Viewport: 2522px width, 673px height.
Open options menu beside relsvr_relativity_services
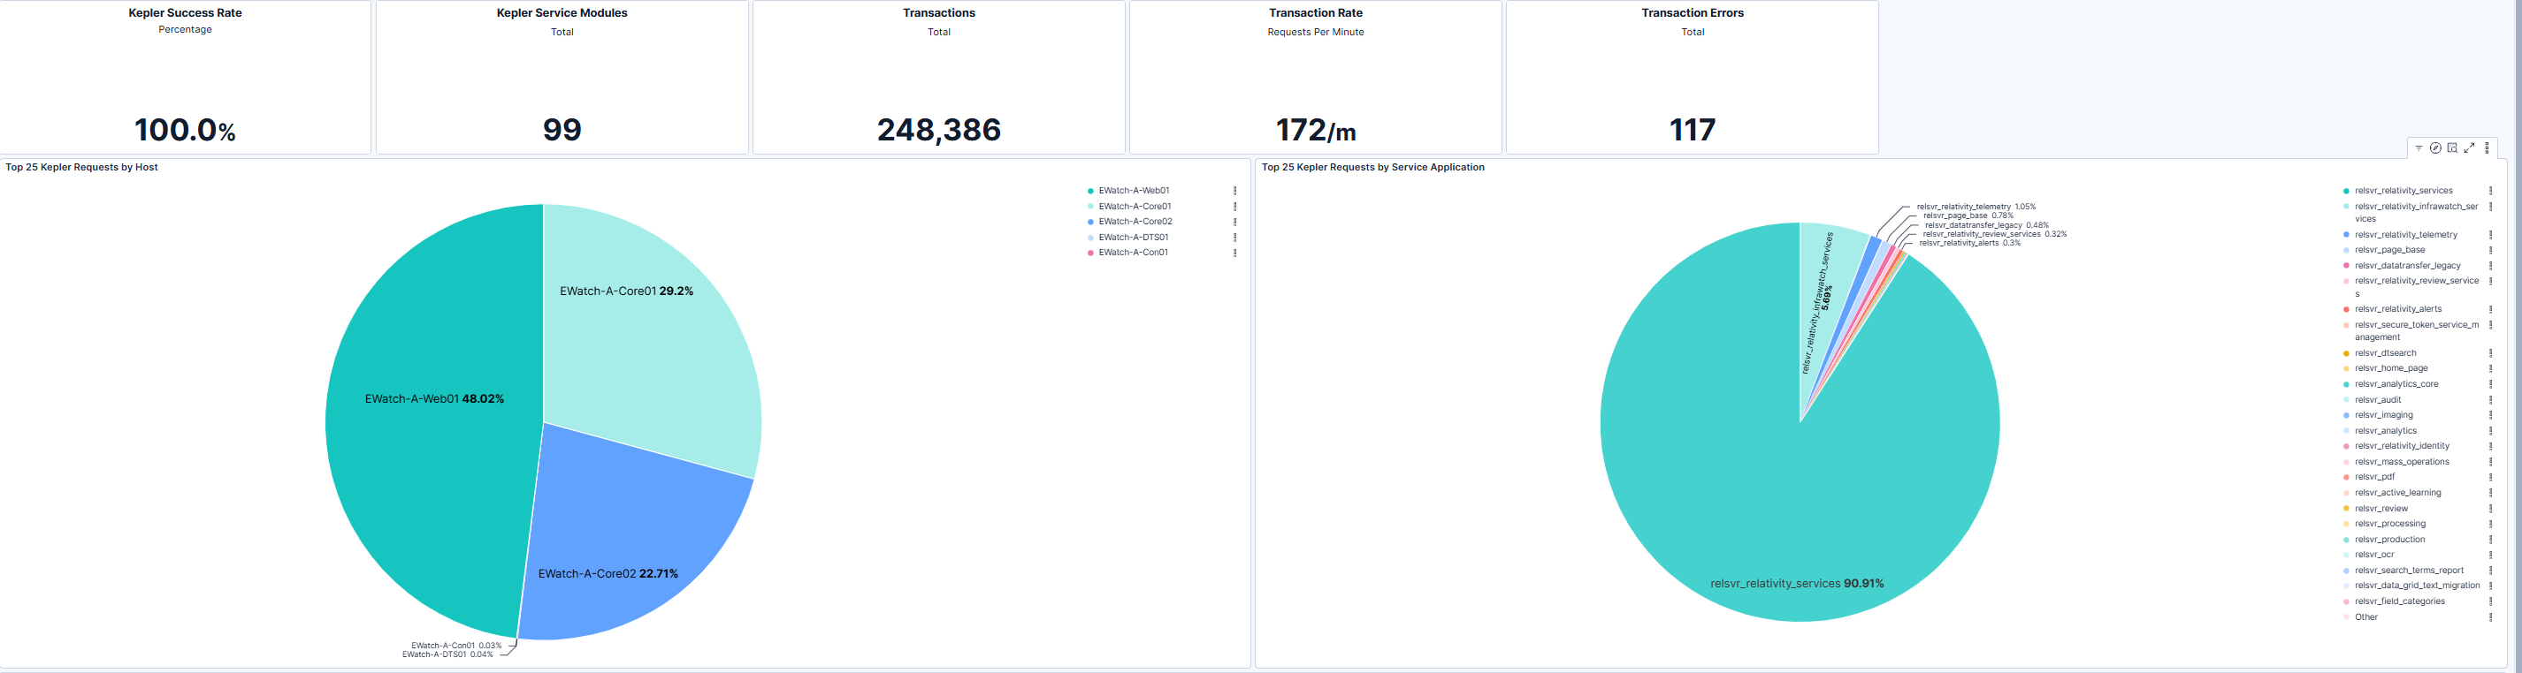pyautogui.click(x=2489, y=191)
